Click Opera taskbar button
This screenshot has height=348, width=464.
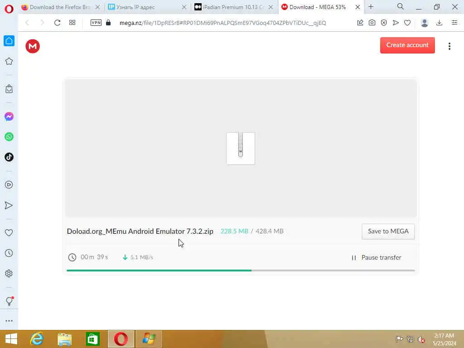(121, 339)
